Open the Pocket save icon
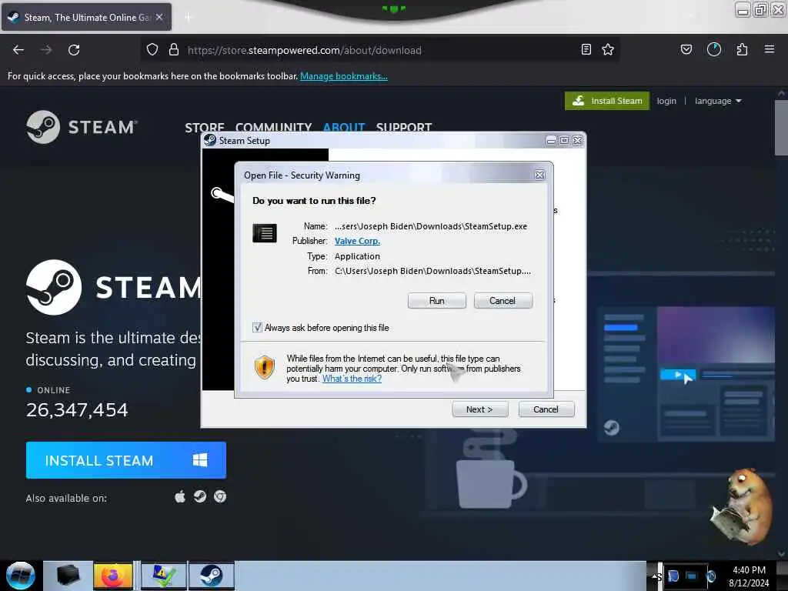 coord(686,49)
